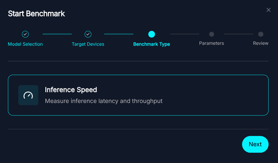The width and height of the screenshot is (278, 163).
Task: Click the Start Benchmark dialog heading
Action: point(37,14)
